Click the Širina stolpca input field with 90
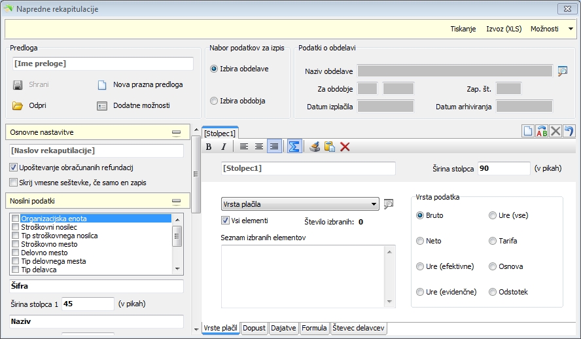 (x=502, y=168)
